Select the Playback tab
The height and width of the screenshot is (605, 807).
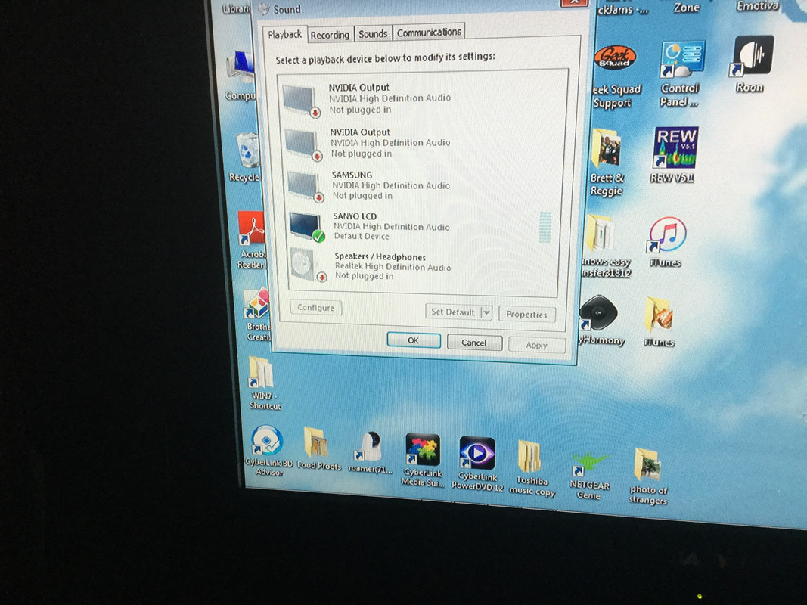click(284, 35)
